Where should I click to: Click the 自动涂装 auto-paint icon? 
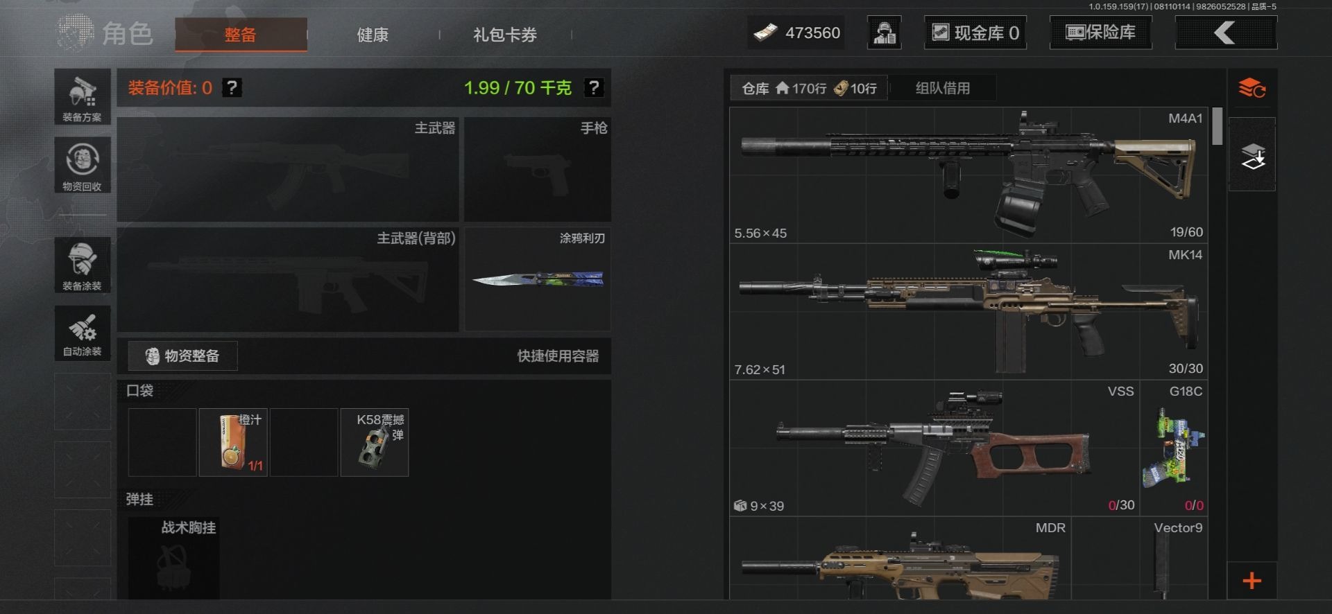click(83, 333)
